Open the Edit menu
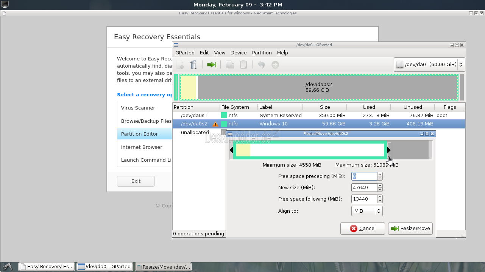The width and height of the screenshot is (485, 272). (204, 53)
